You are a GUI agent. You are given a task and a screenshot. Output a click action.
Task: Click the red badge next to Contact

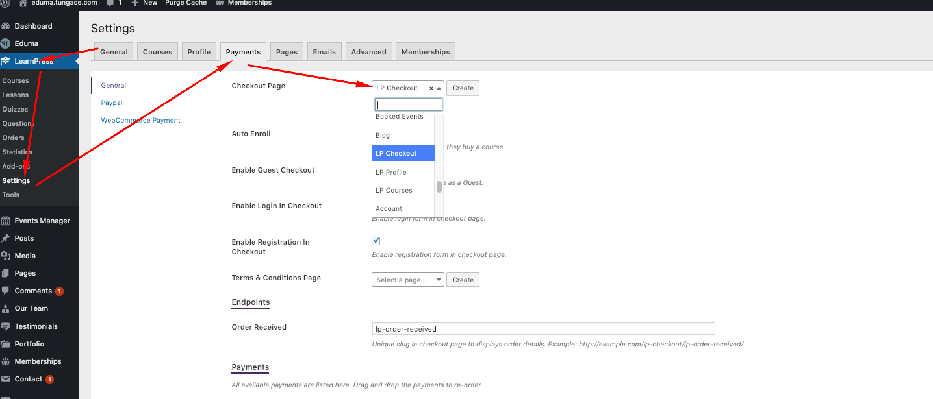[50, 380]
